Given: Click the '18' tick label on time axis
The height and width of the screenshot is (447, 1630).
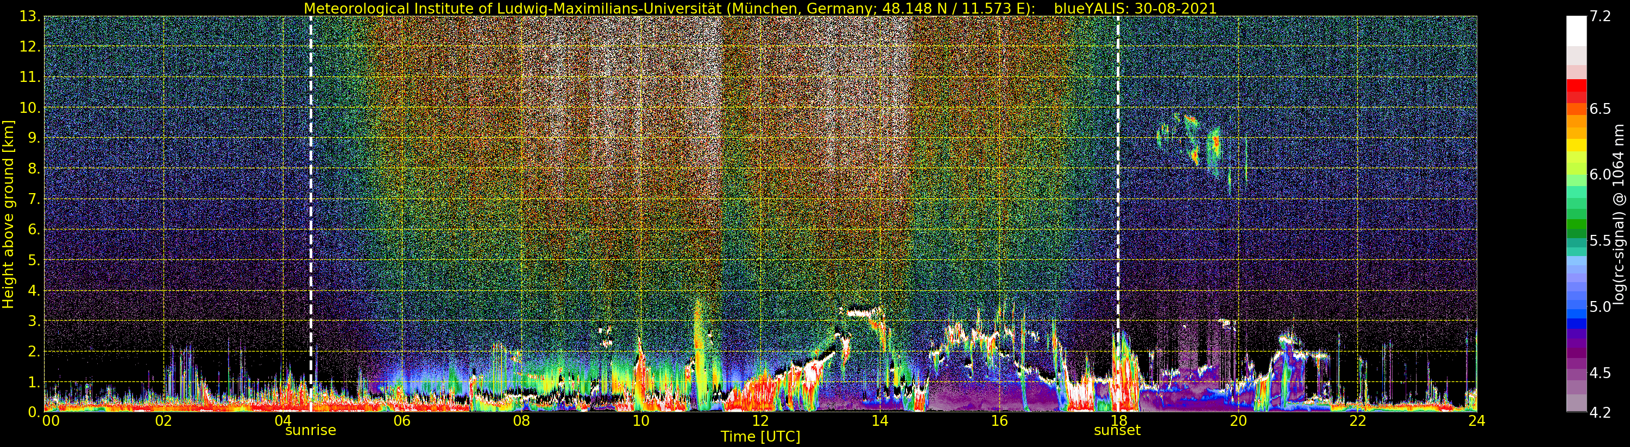Looking at the screenshot, I should click(x=1119, y=421).
